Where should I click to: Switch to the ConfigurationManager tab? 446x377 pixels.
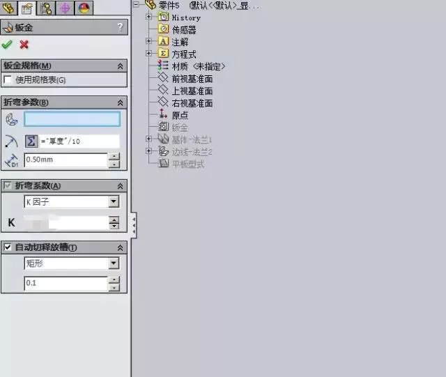(x=47, y=8)
